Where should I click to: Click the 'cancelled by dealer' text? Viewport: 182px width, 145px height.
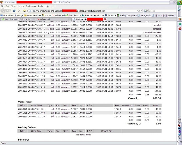pyautogui.click(x=152, y=32)
